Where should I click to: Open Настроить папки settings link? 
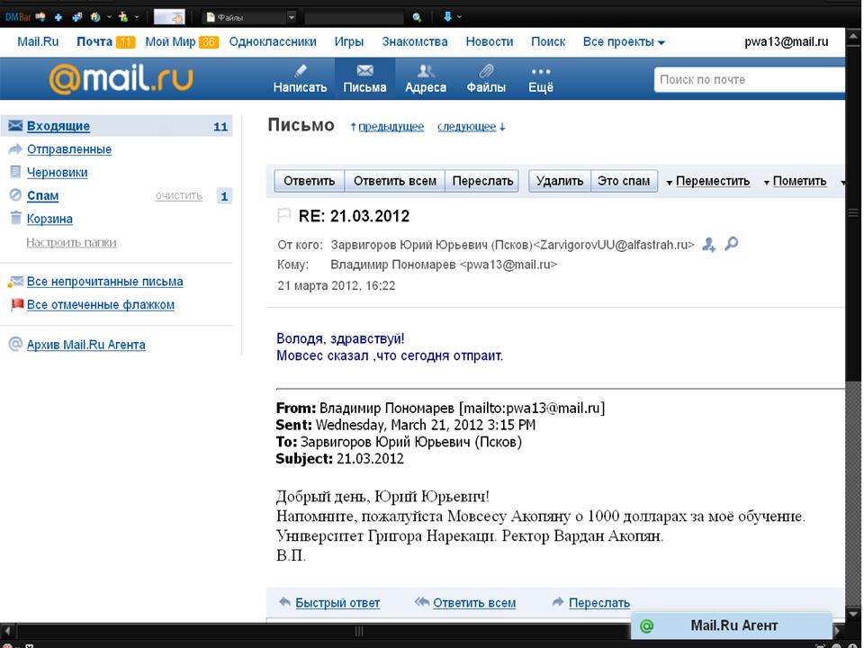point(71,242)
